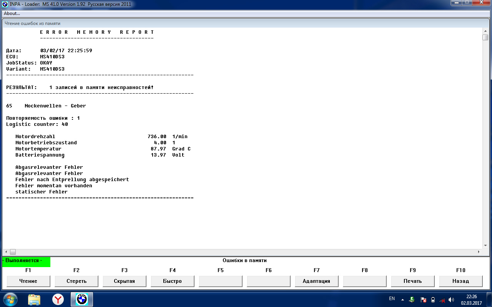The height and width of the screenshot is (307, 492).
Task: Click the green Выполняется status indicator
Action: coord(26,262)
